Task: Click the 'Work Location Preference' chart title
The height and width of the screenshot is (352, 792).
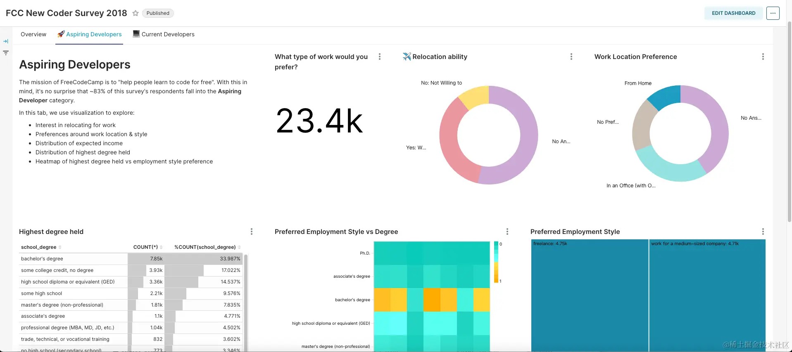Action: 635,57
